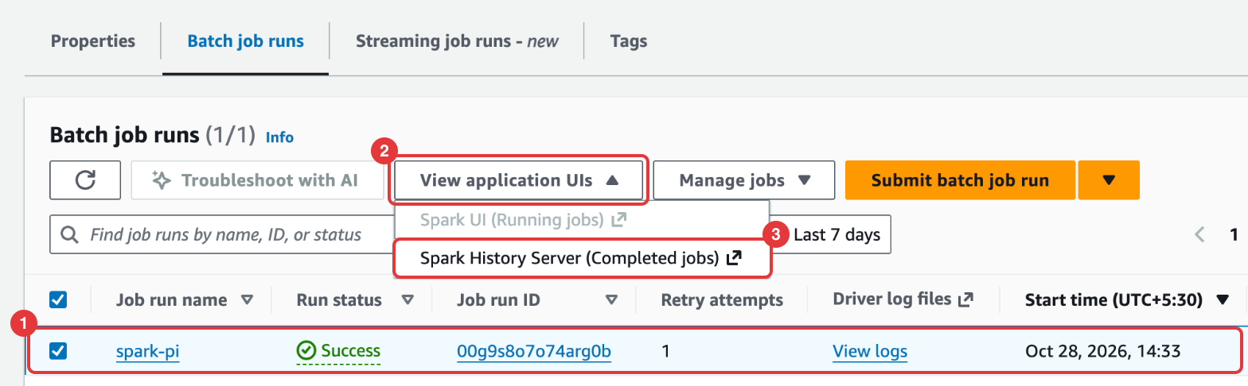Viewport: 1248px width, 386px height.
Task: Go to the Tags tab
Action: tap(629, 41)
